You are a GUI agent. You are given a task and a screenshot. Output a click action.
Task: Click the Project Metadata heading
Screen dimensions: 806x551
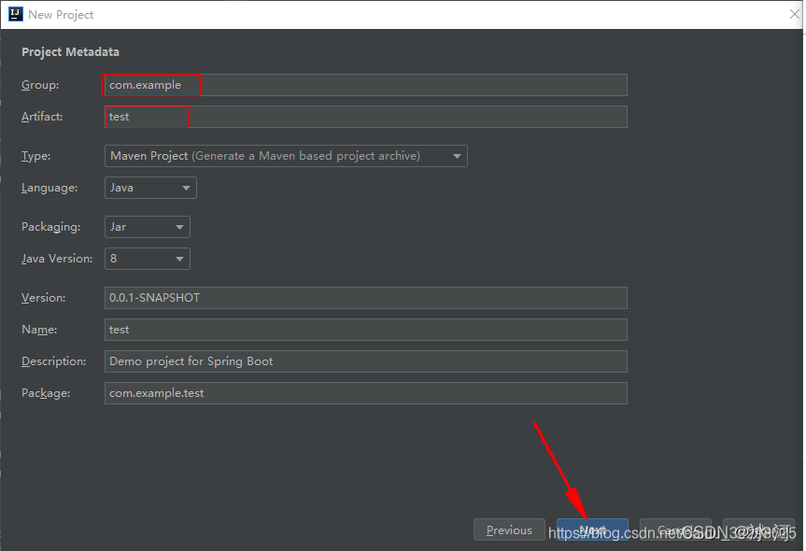pos(70,52)
